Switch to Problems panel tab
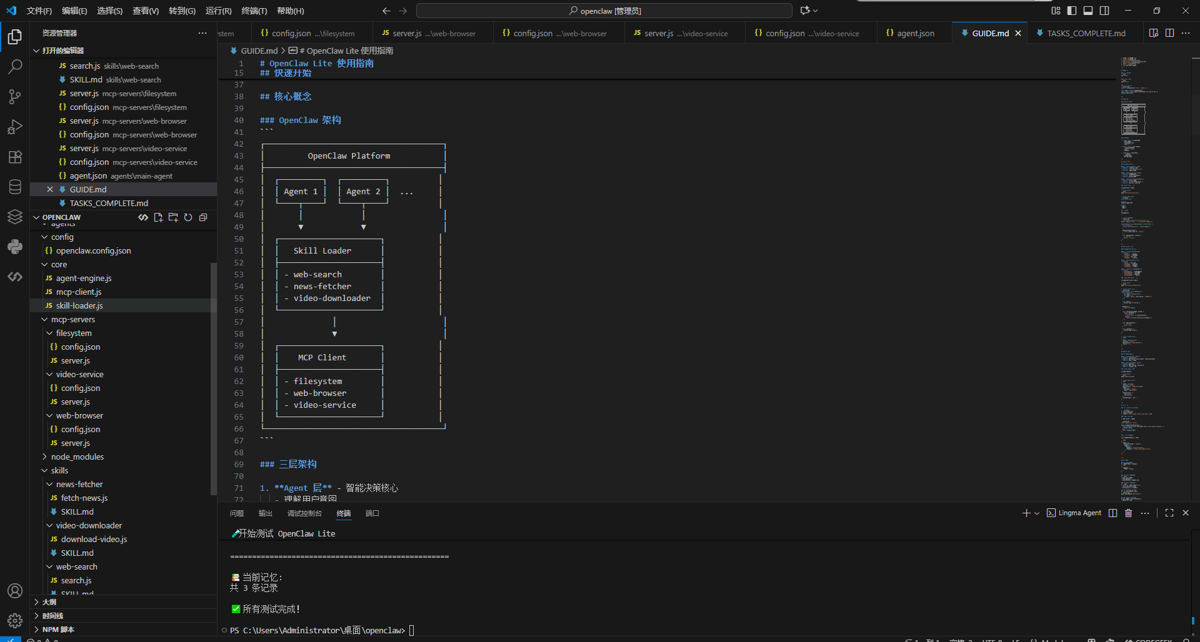 point(237,513)
